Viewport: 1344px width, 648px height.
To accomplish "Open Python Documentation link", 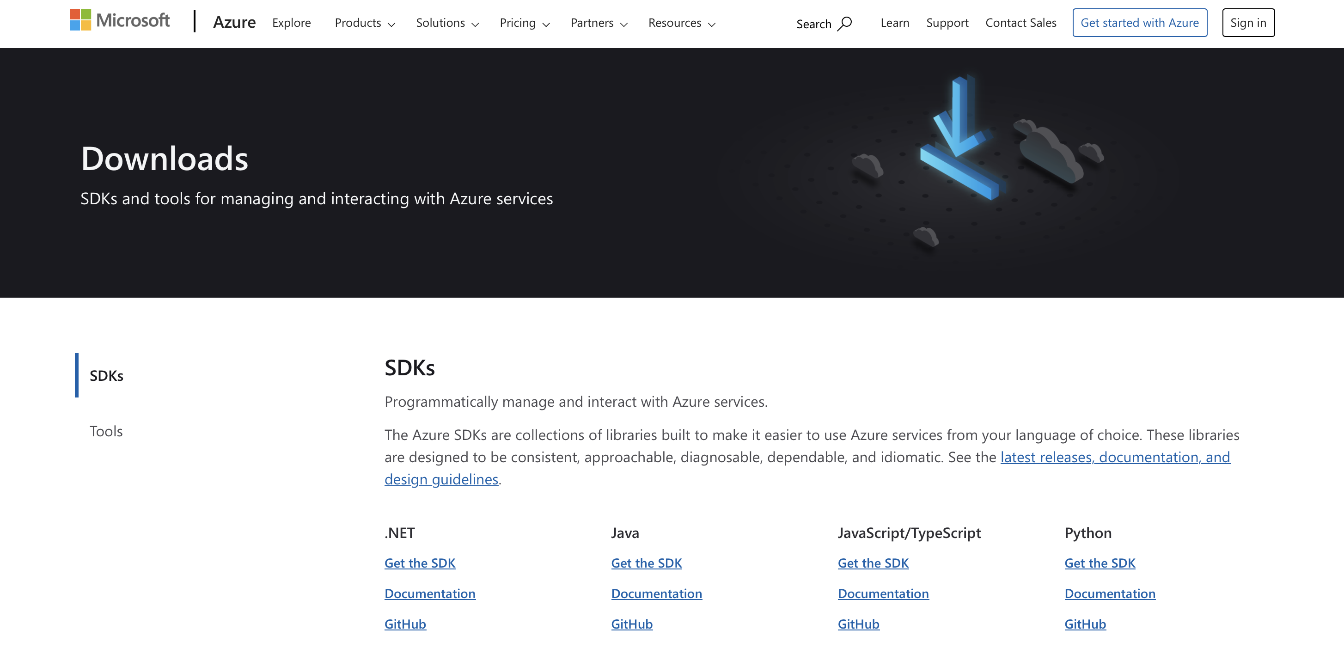I will [1110, 593].
